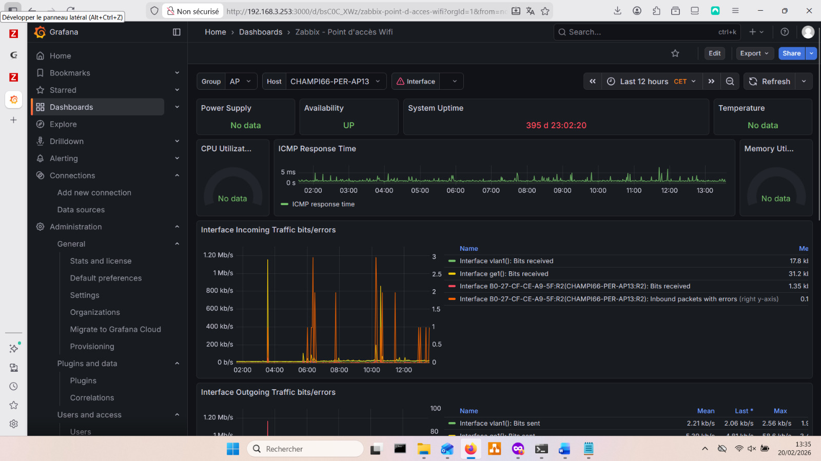The width and height of the screenshot is (821, 461).
Task: Mark the dashboard as favorite with the star
Action: point(675,53)
